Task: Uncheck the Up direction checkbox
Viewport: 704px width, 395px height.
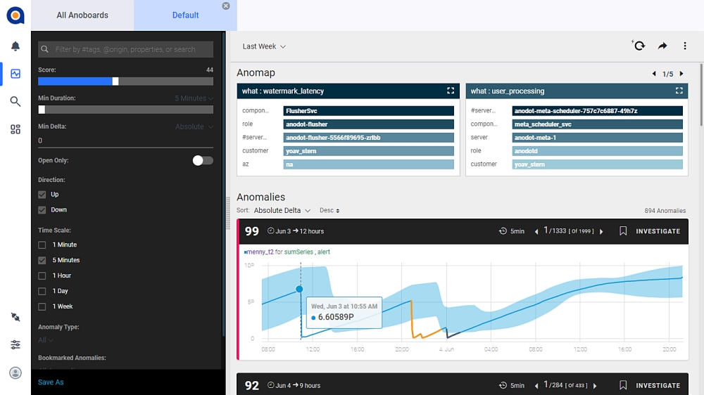Action: [x=42, y=195]
